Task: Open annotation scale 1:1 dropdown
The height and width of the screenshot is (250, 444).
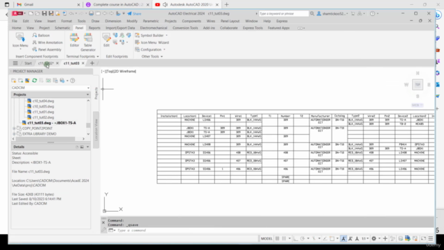Action: (x=365, y=239)
